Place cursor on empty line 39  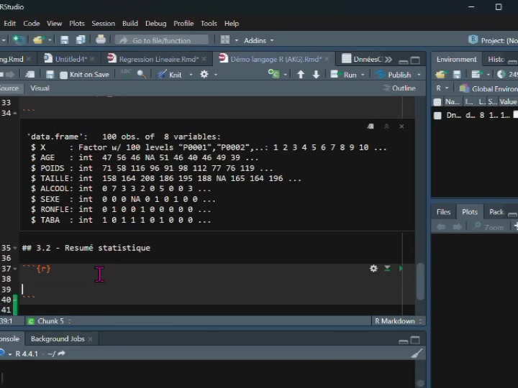(212, 290)
